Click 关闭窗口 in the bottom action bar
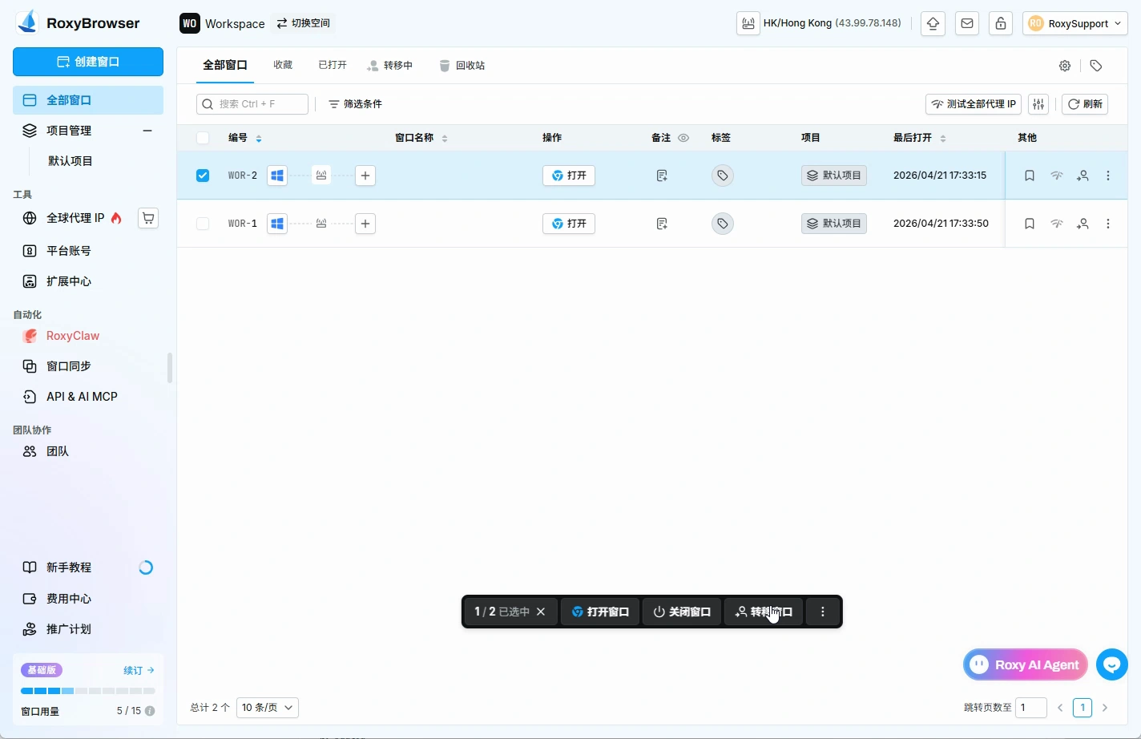This screenshot has height=739, width=1141. click(x=682, y=612)
